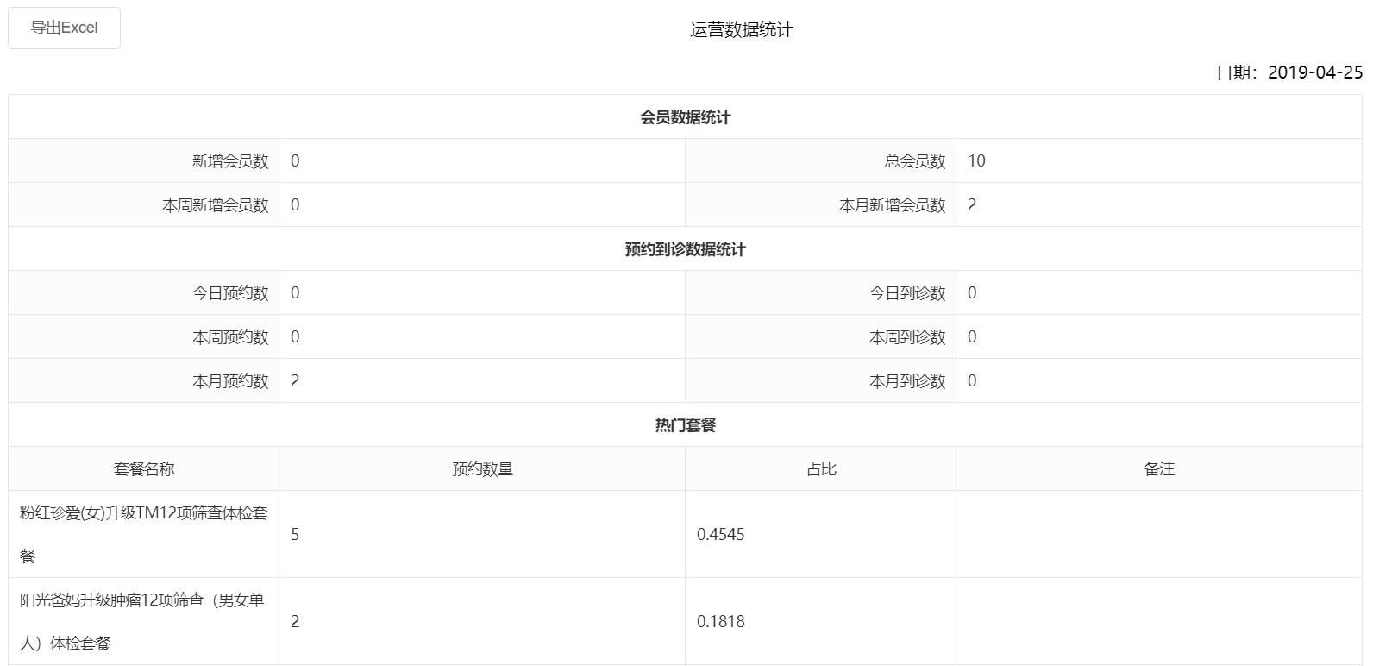The image size is (1373, 666).
Task: Click the value 0 beside 本周到诊数
Action: 972,337
